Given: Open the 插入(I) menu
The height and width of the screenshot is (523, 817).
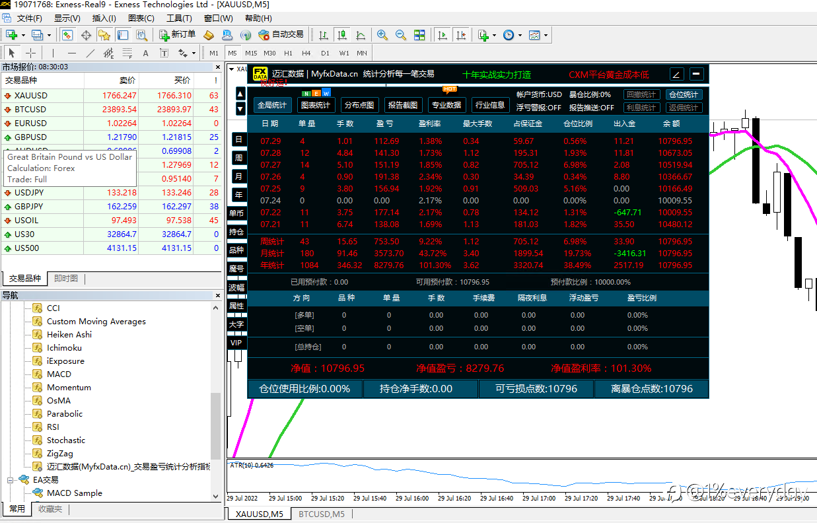Looking at the screenshot, I should click(x=104, y=18).
